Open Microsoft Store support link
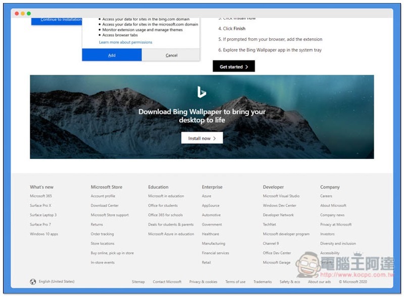The width and height of the screenshot is (404, 297). point(110,215)
